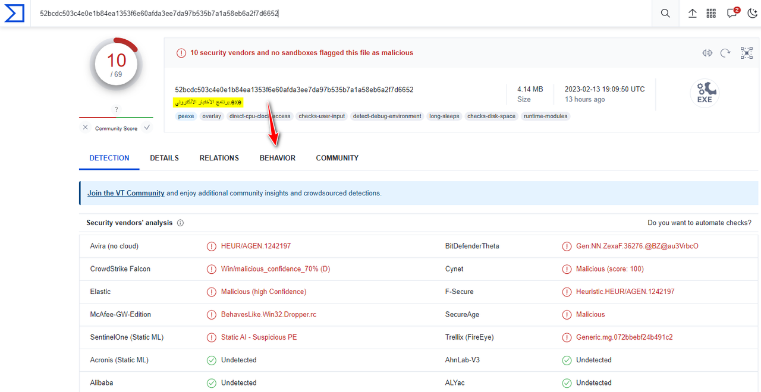Screen dimensions: 761x392
Task: Click the detect-debug-environment tag
Action: click(x=387, y=116)
